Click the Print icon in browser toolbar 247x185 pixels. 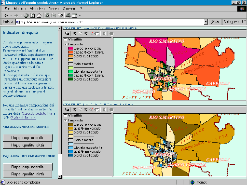point(68,15)
